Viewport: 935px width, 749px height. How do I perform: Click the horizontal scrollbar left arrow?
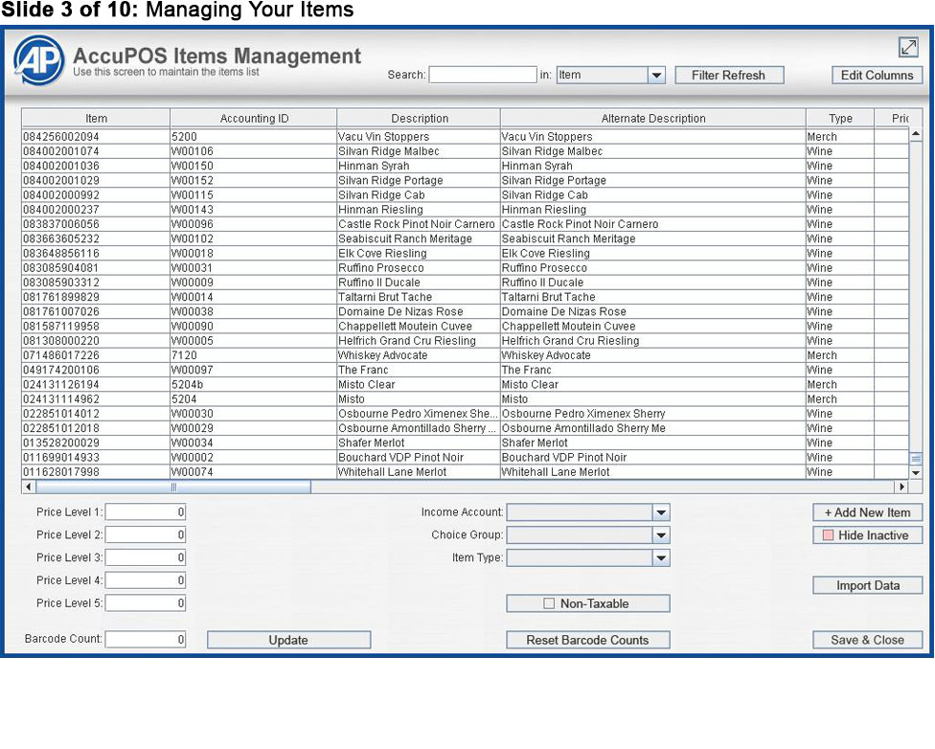(28, 488)
